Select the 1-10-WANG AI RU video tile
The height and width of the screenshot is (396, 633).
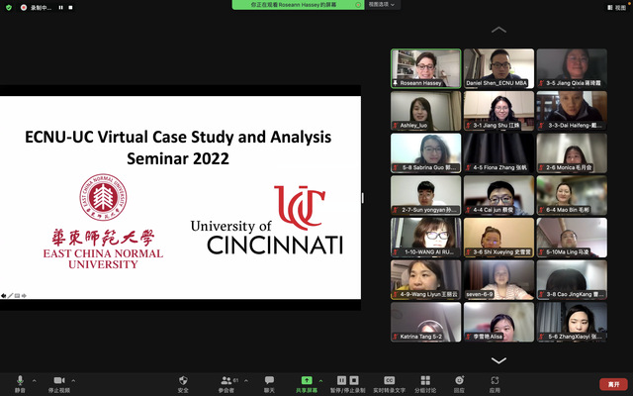pos(426,238)
